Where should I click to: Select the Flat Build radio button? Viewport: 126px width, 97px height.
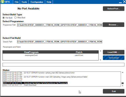tap(4, 18)
